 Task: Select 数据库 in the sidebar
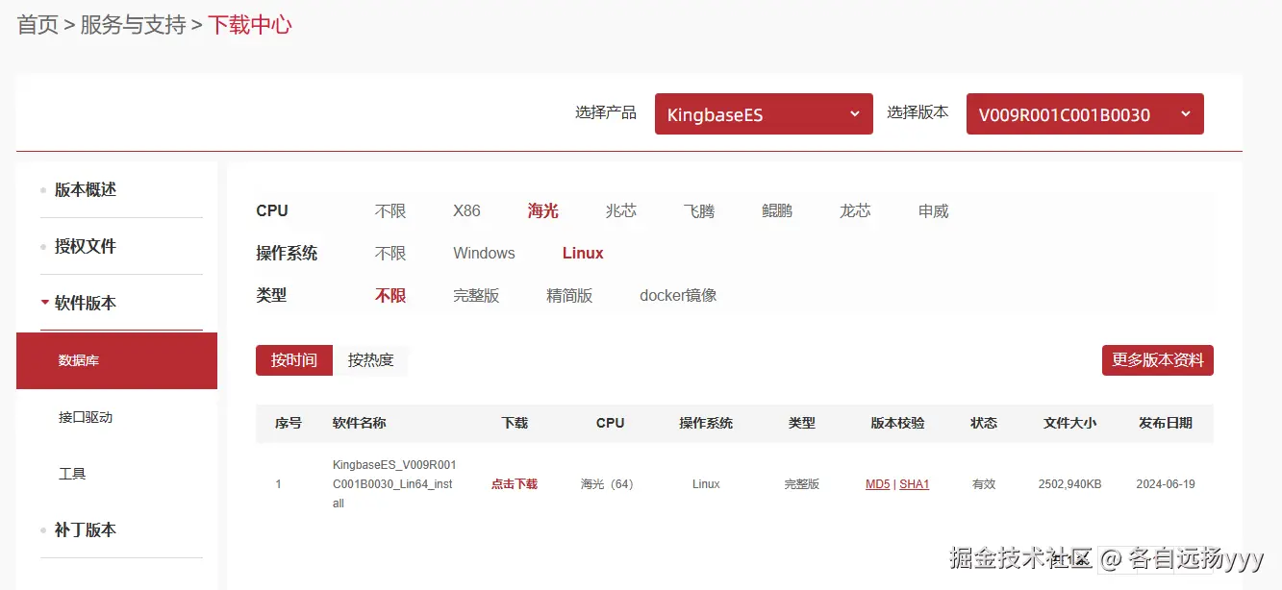116,361
